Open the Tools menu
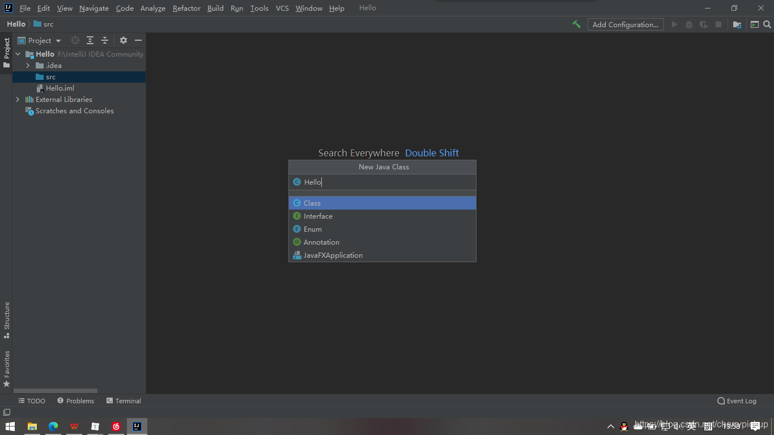The height and width of the screenshot is (435, 774). 260,8
